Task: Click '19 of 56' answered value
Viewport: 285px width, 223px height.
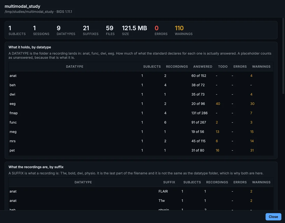Action: tap(198, 132)
